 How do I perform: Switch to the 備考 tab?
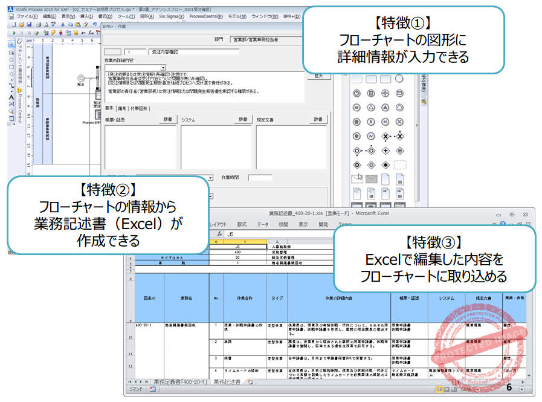121,108
